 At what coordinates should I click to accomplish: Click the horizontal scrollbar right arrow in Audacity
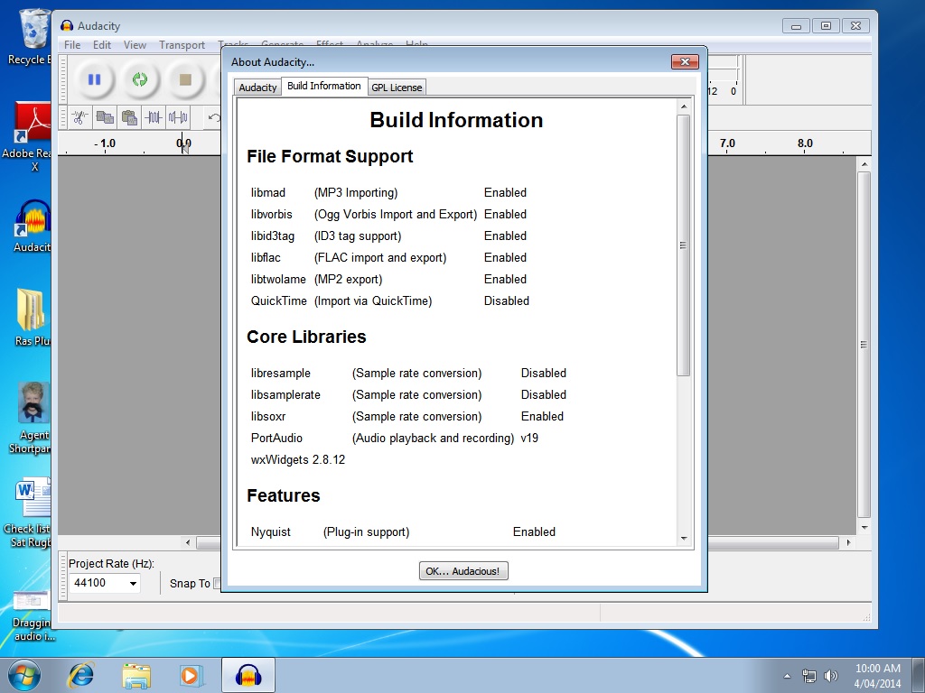pos(849,542)
